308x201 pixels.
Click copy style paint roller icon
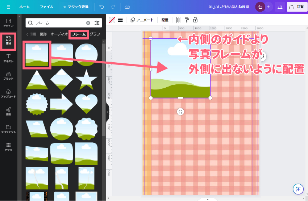187,20
